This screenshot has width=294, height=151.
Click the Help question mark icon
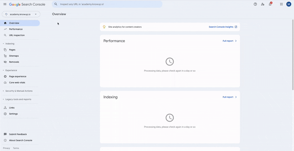255,4
